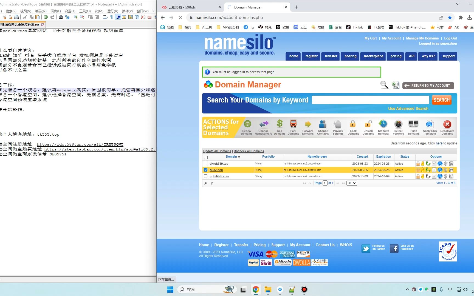Click the Chrome extensions puzzle icon
The image size is (474, 296).
461,18
